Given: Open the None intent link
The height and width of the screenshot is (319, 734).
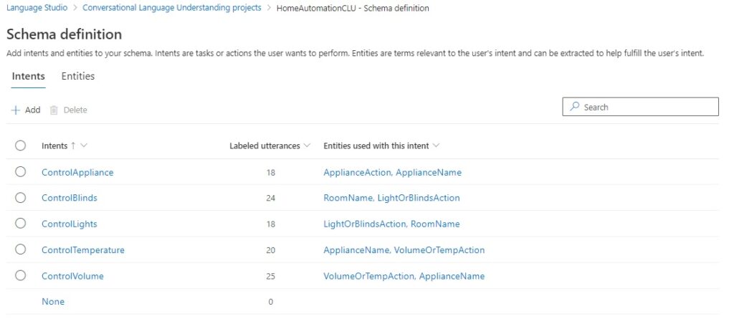Looking at the screenshot, I should point(53,302).
